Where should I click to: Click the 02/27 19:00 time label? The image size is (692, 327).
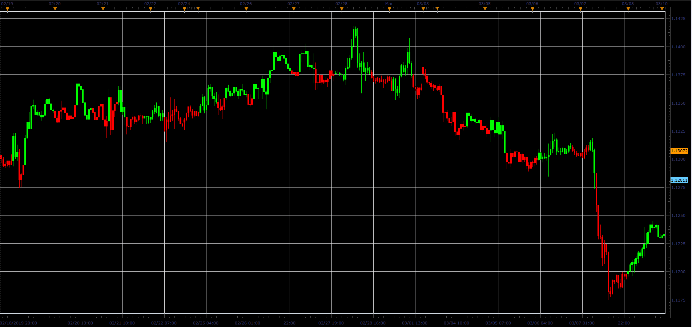coord(331,323)
